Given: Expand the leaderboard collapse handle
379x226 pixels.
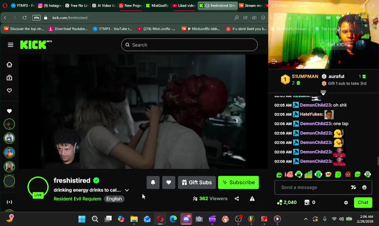Looking at the screenshot, I should click(323, 93).
